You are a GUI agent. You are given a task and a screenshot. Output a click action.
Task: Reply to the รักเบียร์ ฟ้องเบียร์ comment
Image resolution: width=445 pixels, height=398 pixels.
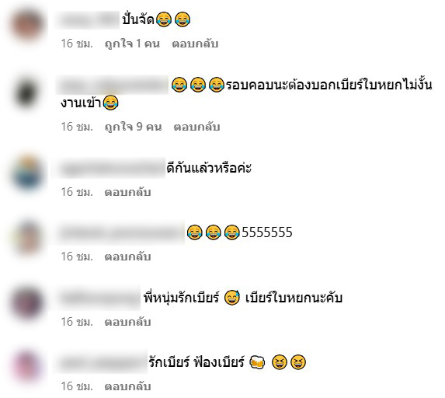pyautogui.click(x=127, y=386)
